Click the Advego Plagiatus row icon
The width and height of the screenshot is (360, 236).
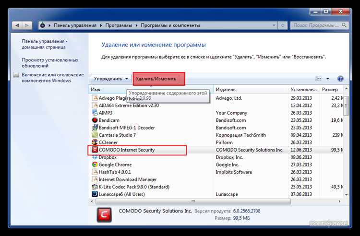(x=95, y=98)
